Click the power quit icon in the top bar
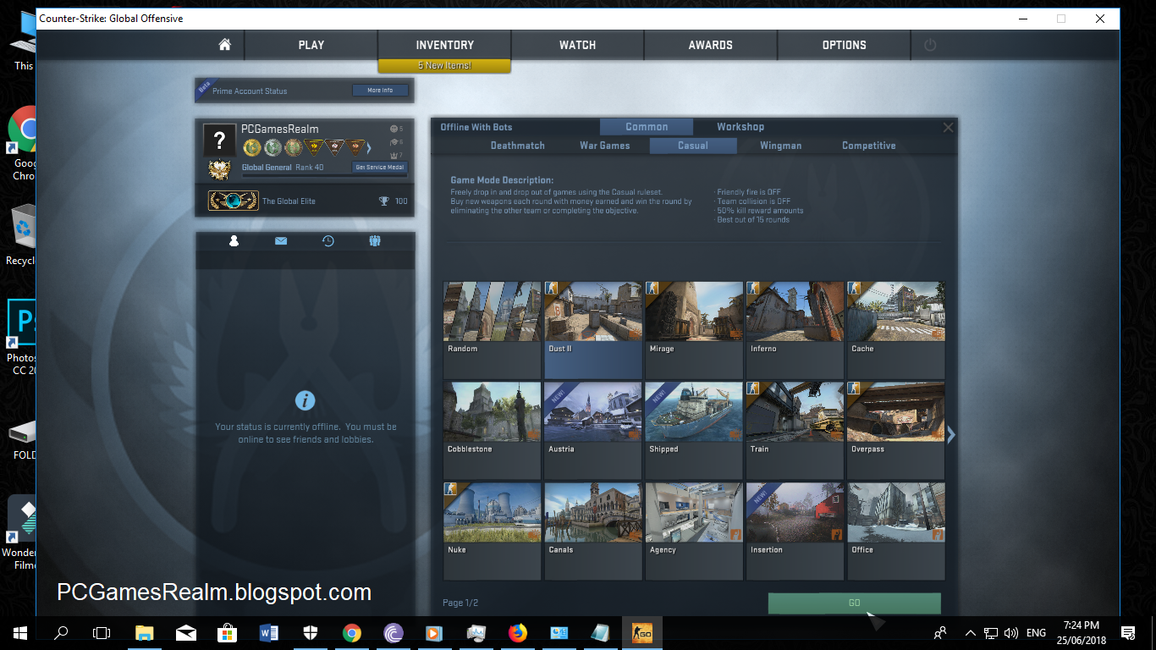1156x650 pixels. (930, 45)
